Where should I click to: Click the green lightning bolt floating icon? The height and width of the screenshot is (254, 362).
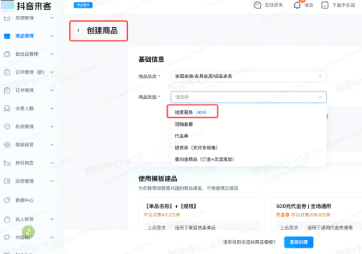click(29, 232)
